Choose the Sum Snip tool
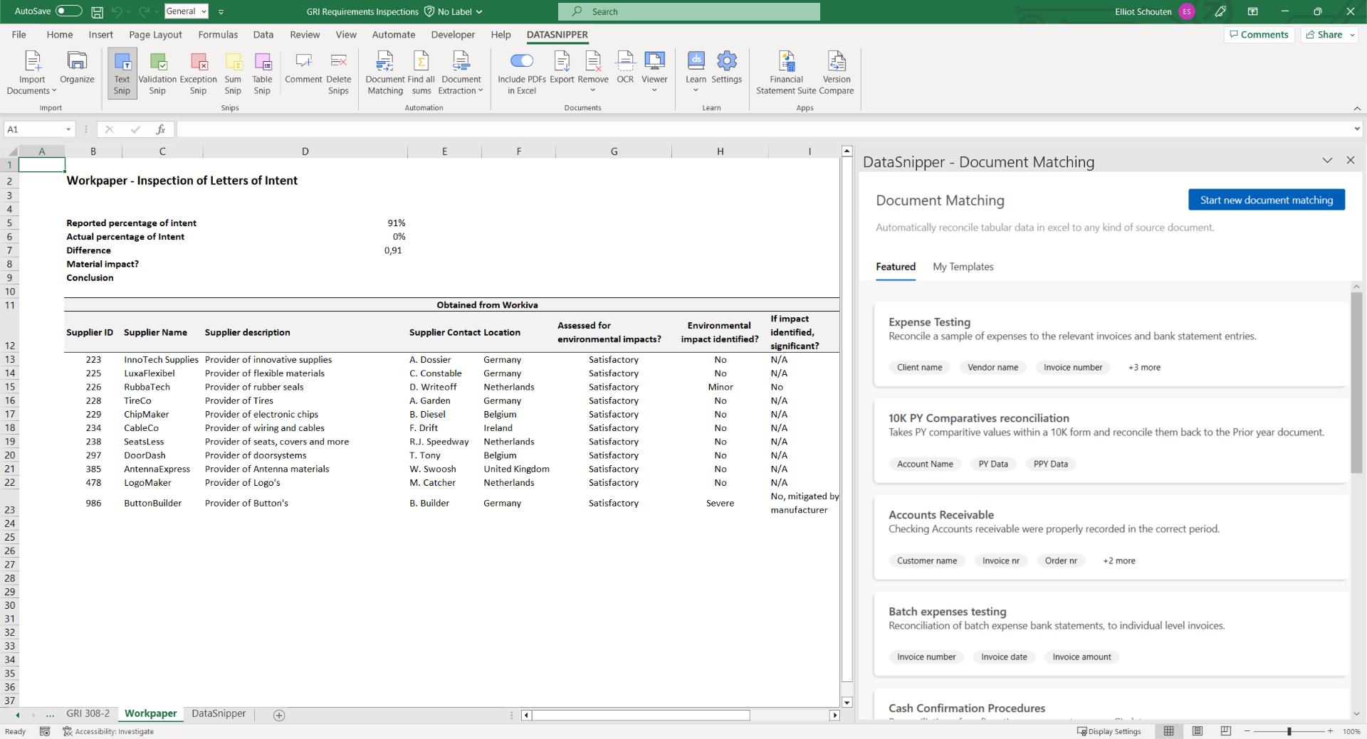Screen dimensions: 1367x739 pyautogui.click(x=233, y=73)
